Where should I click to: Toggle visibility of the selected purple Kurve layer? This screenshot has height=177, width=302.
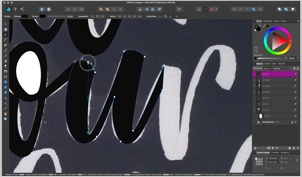click(x=295, y=74)
